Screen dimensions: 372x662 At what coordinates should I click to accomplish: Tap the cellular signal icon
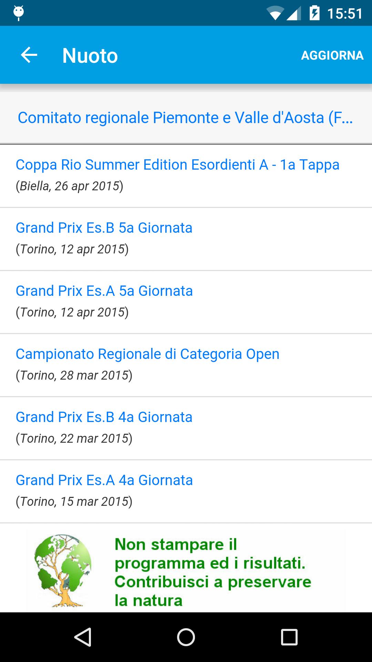(x=294, y=14)
